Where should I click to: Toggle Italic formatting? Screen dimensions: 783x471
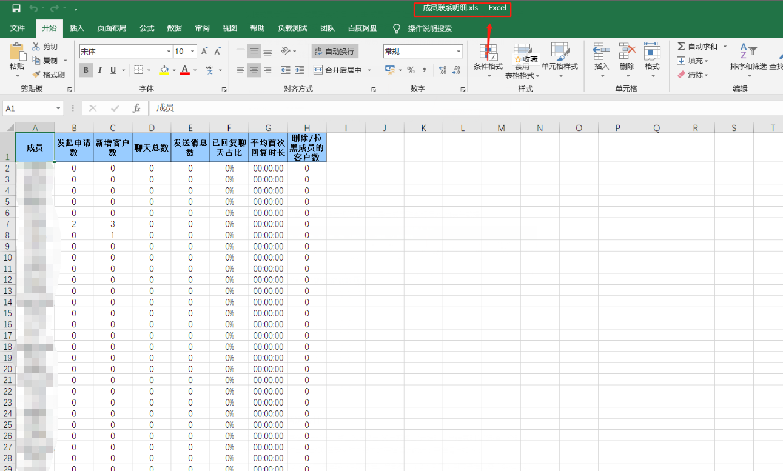tap(100, 70)
